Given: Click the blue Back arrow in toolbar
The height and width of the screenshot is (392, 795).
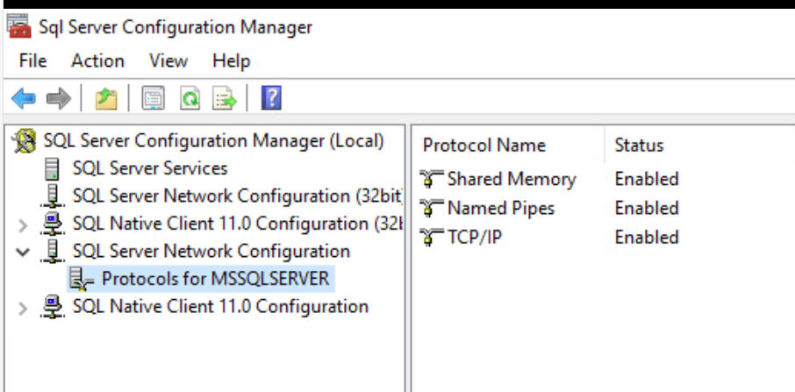Looking at the screenshot, I should click(23, 99).
